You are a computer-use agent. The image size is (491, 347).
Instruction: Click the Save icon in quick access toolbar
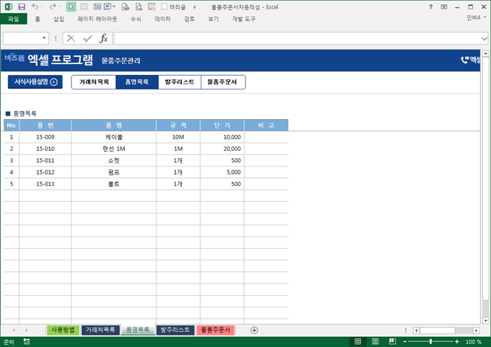pos(21,6)
